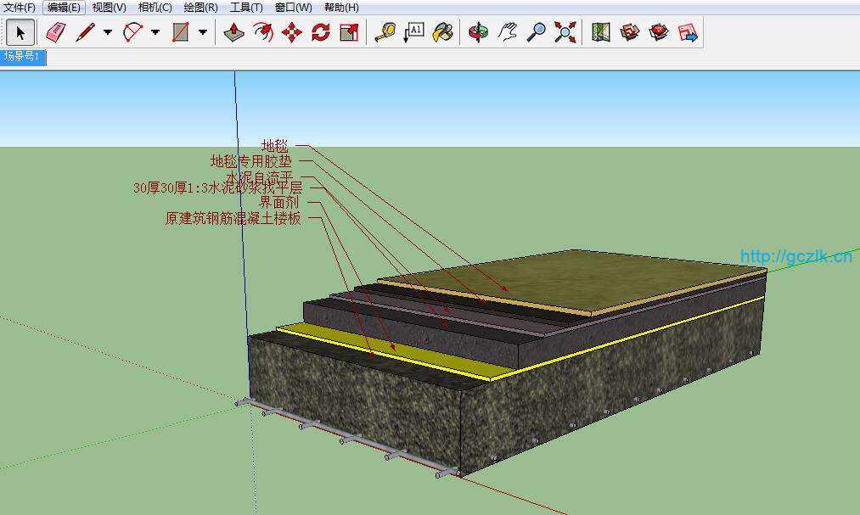Click the Follow Me tool

click(263, 33)
